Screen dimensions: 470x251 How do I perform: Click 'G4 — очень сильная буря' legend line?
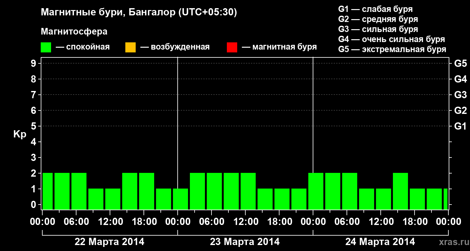click(392, 39)
